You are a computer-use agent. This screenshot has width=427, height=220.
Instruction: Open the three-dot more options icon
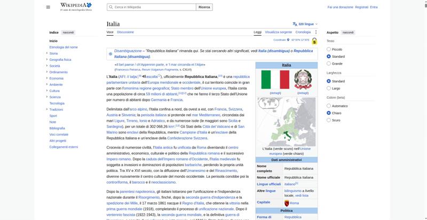tap(316, 32)
